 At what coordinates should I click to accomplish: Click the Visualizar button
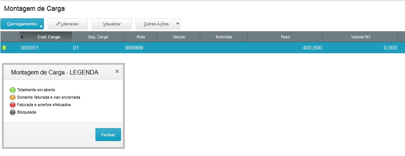pos(111,24)
